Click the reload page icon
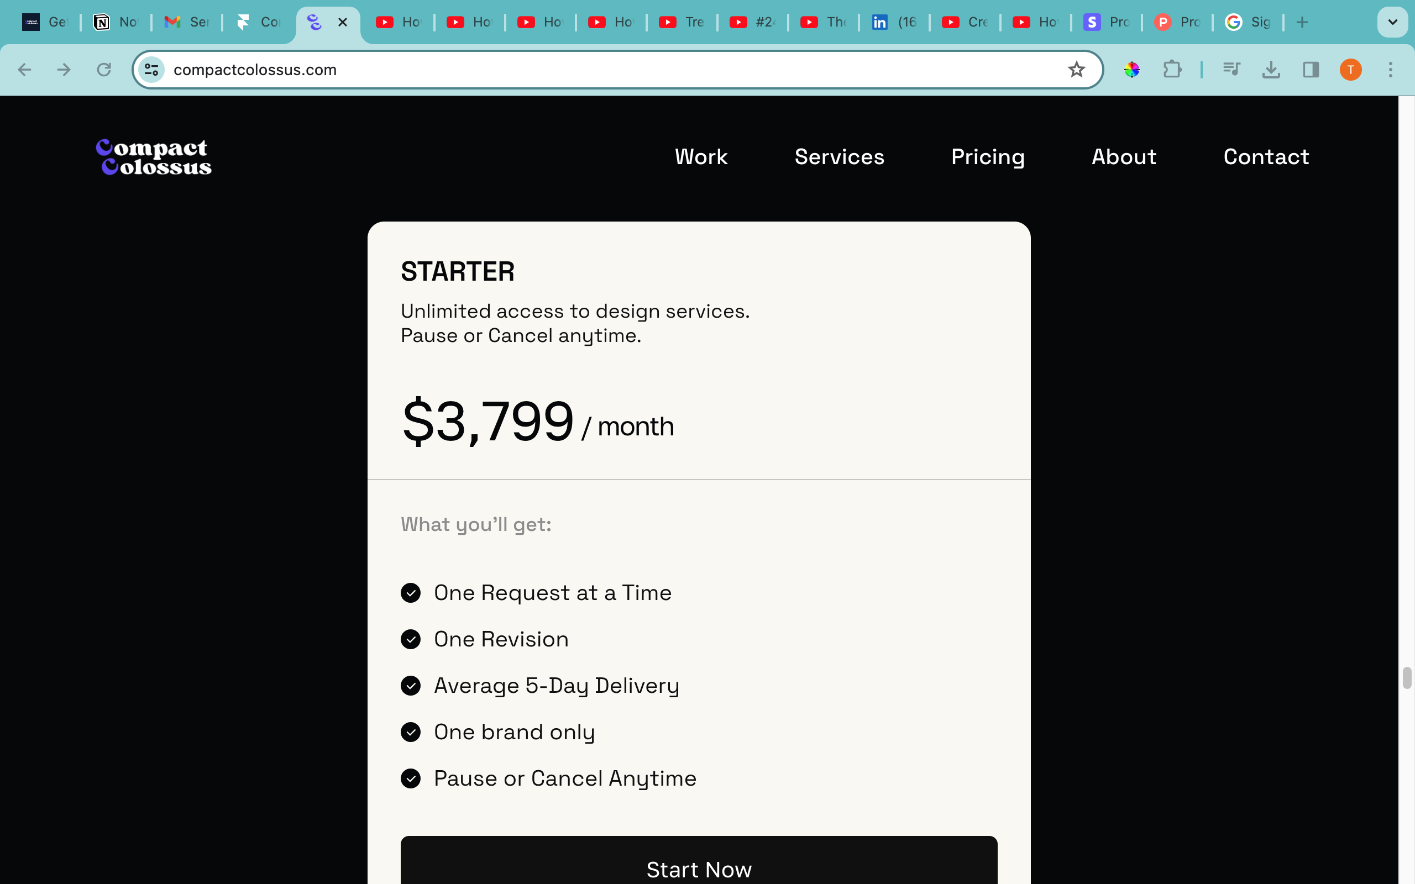Image resolution: width=1415 pixels, height=884 pixels. click(x=104, y=70)
